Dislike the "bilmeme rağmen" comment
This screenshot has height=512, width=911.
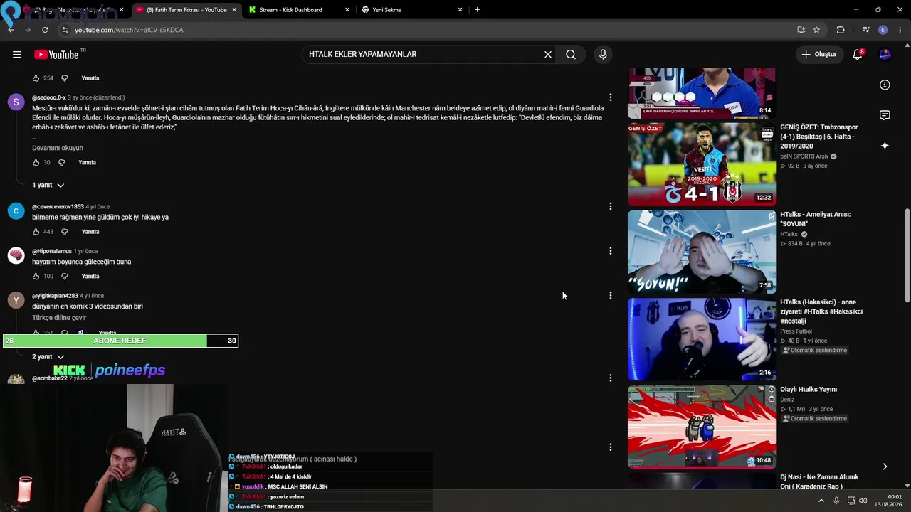(x=64, y=232)
